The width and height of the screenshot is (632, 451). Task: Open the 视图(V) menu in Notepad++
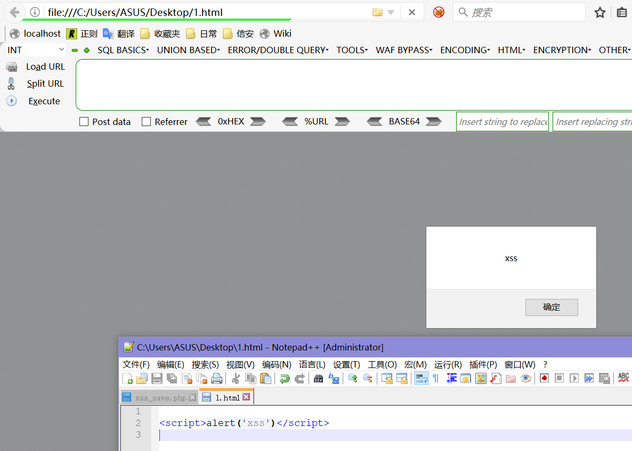(240, 364)
